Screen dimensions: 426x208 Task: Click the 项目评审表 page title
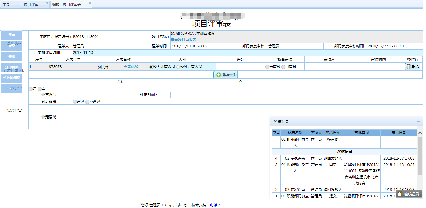point(212,24)
